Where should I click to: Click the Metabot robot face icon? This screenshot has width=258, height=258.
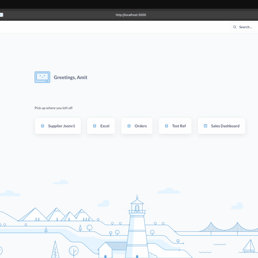click(x=42, y=77)
